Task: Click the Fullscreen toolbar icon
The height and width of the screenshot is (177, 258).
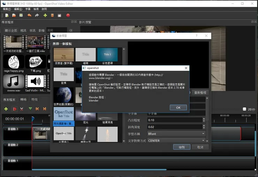Action: [59, 15]
